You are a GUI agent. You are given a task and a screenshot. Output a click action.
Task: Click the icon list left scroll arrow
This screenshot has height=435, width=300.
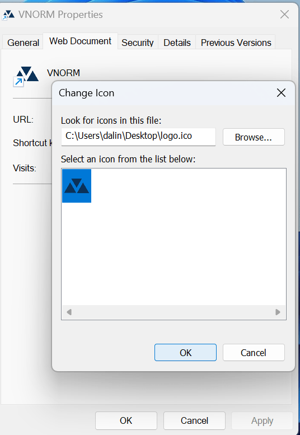click(x=69, y=312)
